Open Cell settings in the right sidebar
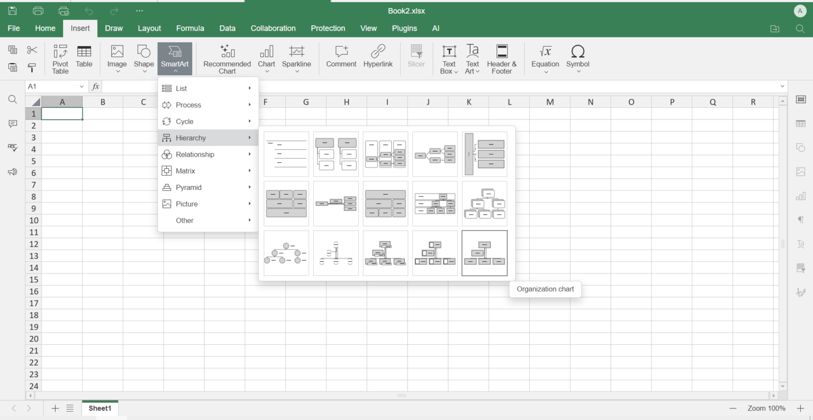The height and width of the screenshot is (420, 813). (x=801, y=99)
